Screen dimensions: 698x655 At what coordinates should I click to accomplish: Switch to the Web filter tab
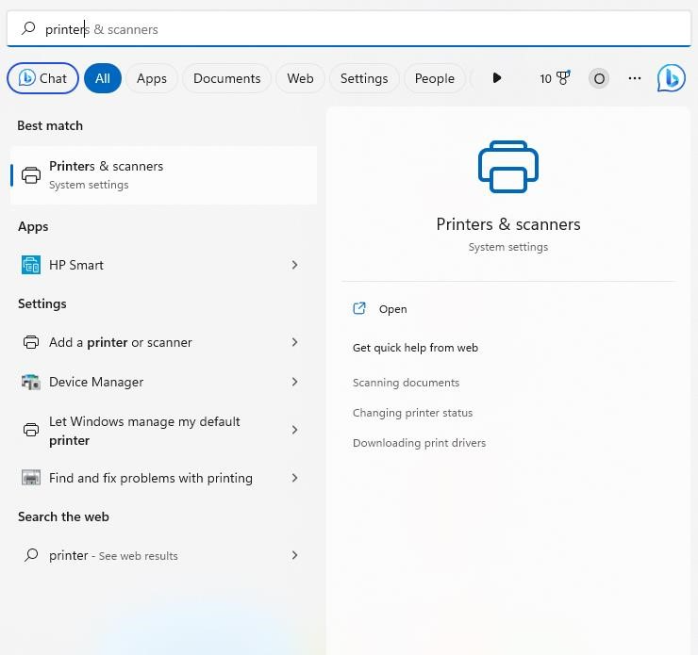[x=300, y=78]
